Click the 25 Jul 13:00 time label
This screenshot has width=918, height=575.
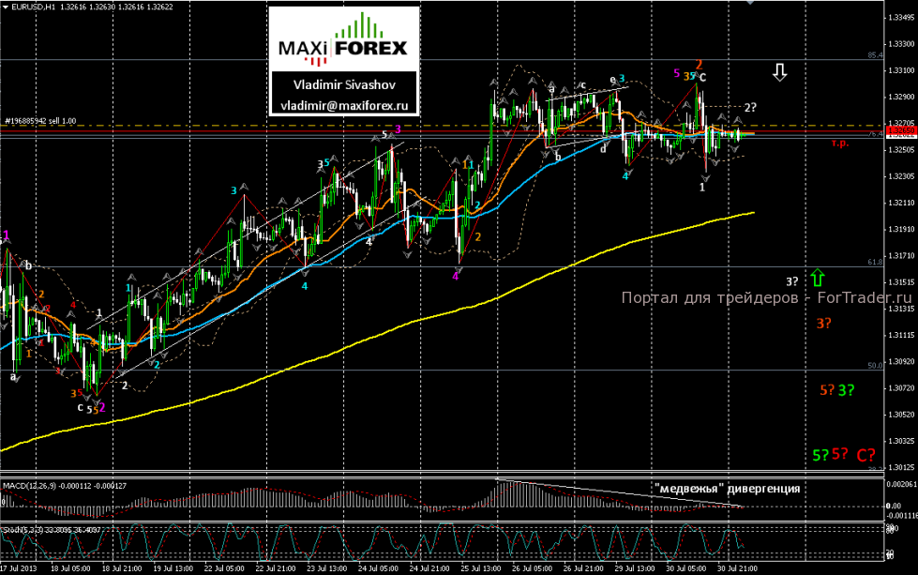[x=481, y=568]
